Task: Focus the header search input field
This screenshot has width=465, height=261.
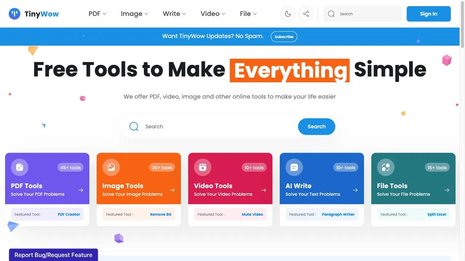Action: click(x=363, y=14)
